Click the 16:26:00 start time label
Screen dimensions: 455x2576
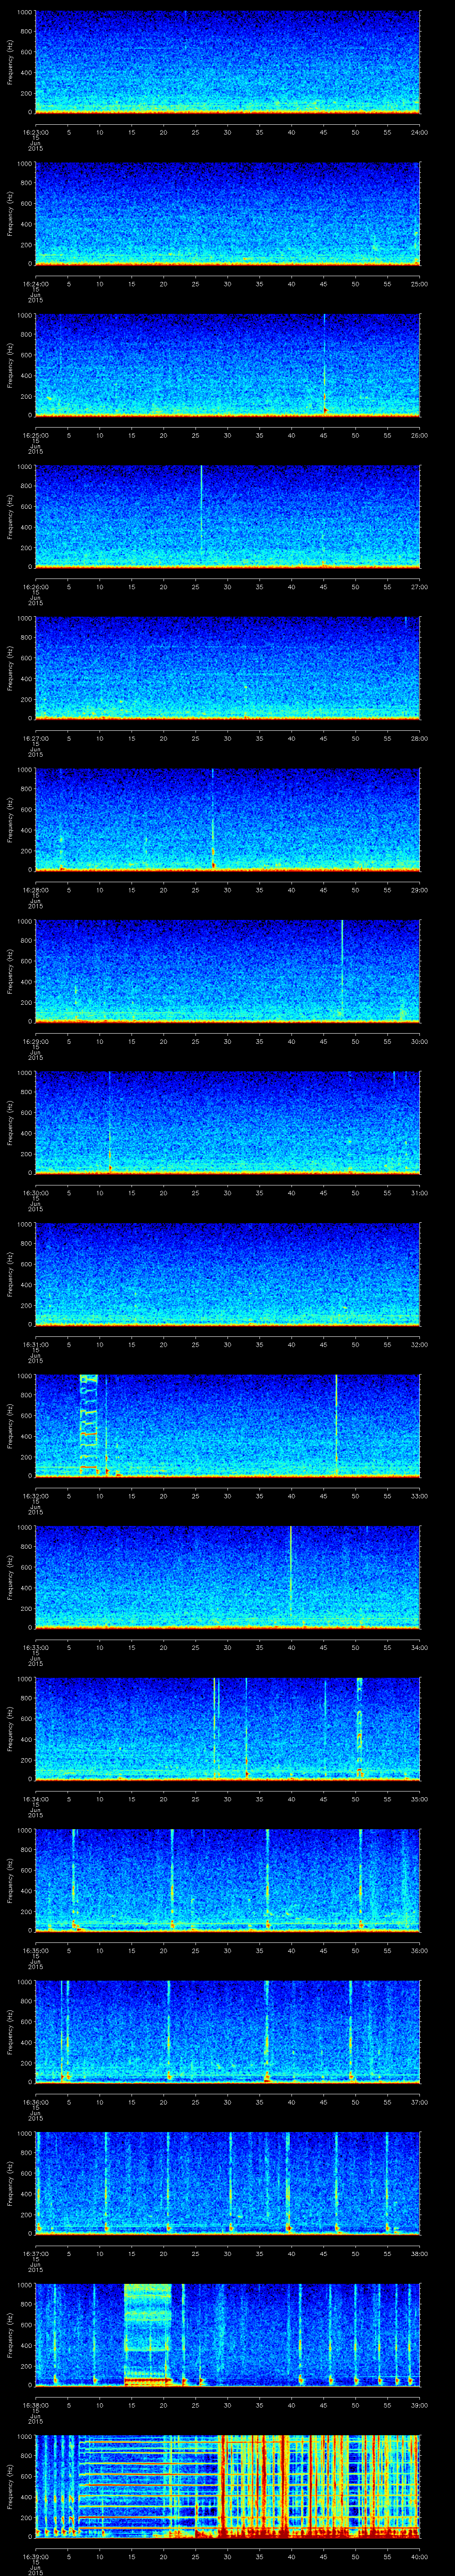click(x=35, y=587)
